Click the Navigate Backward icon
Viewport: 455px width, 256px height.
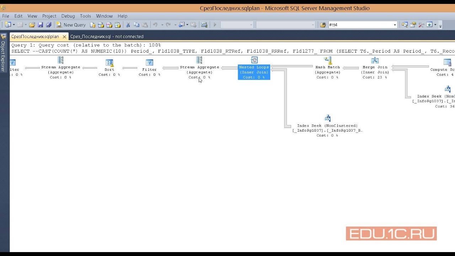pyautogui.click(x=182, y=25)
